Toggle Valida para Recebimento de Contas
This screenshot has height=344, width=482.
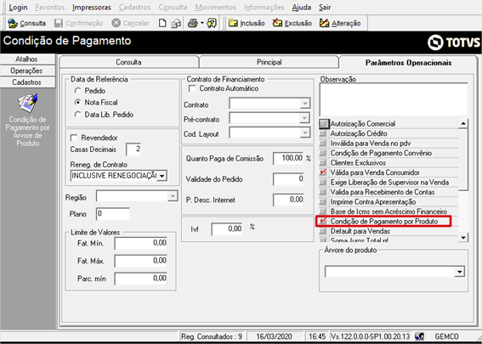323,192
